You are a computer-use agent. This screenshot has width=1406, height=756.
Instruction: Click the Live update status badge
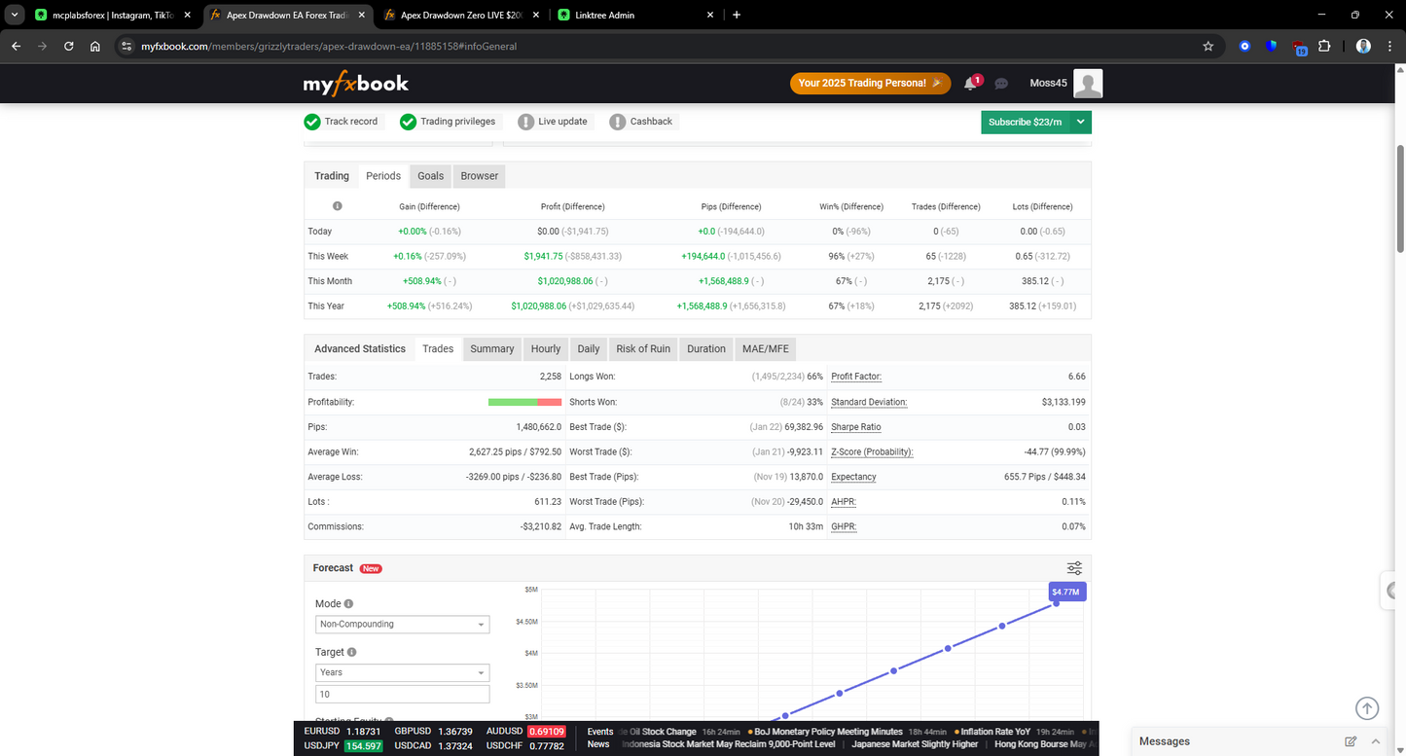coord(553,121)
